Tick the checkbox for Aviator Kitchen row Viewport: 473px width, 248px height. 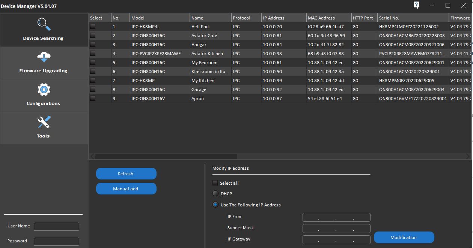(x=93, y=53)
